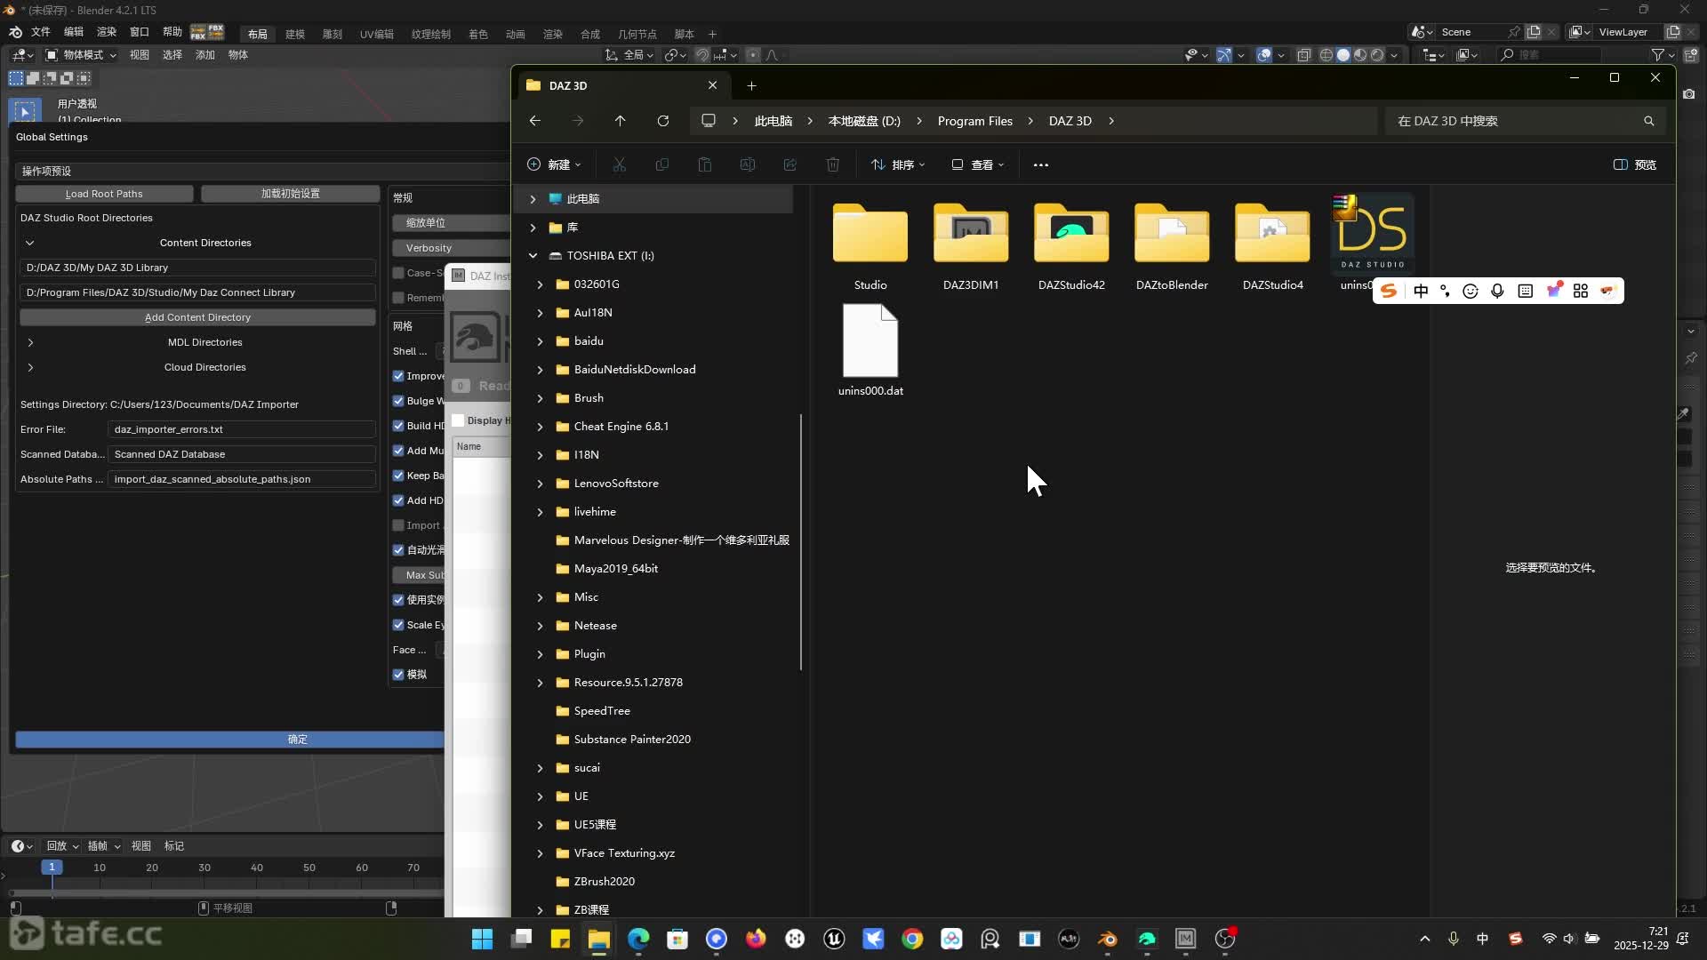Click the Blender viewport overlays icon
1707x960 pixels.
click(x=1263, y=55)
